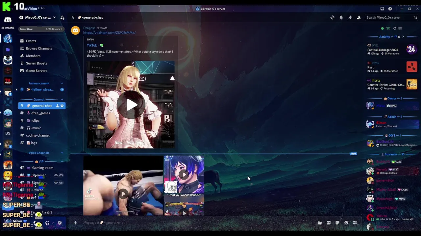
Task: Open the Owner member with KING tag
Action: coord(392,106)
